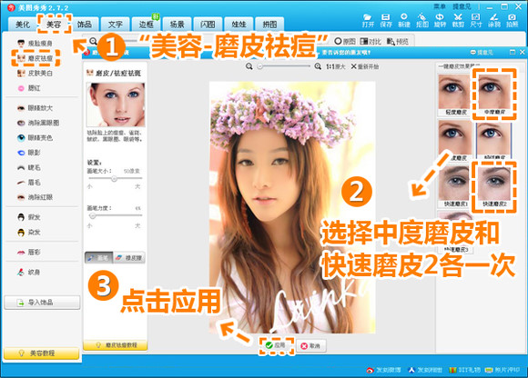Switch to the 画笔 brush mode

pos(99,258)
